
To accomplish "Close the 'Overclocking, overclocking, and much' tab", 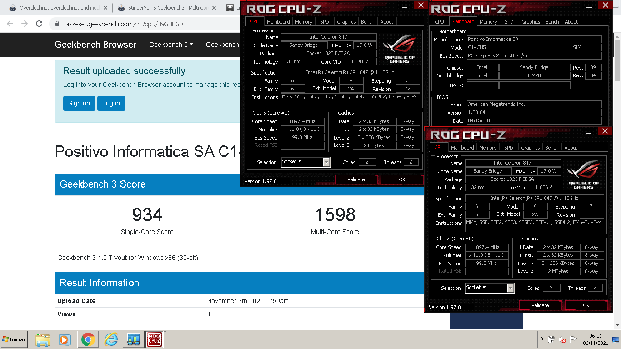I will point(105,8).
